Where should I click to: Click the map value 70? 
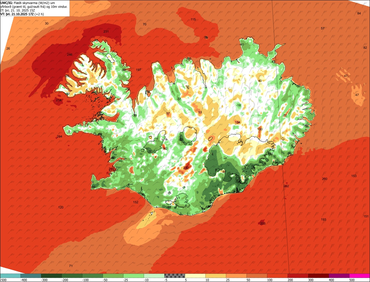click(x=145, y=24)
